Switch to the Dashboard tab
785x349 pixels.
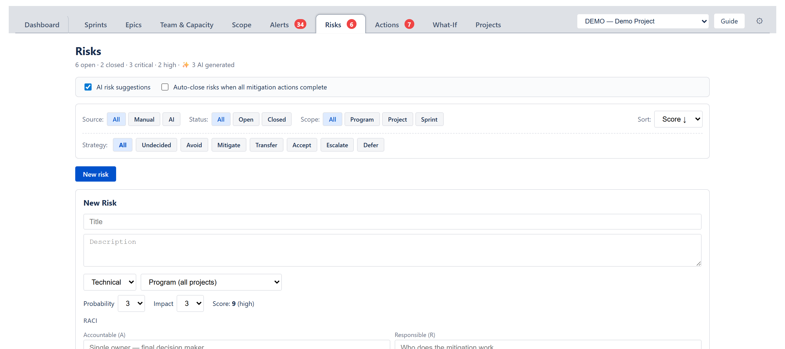coord(42,25)
